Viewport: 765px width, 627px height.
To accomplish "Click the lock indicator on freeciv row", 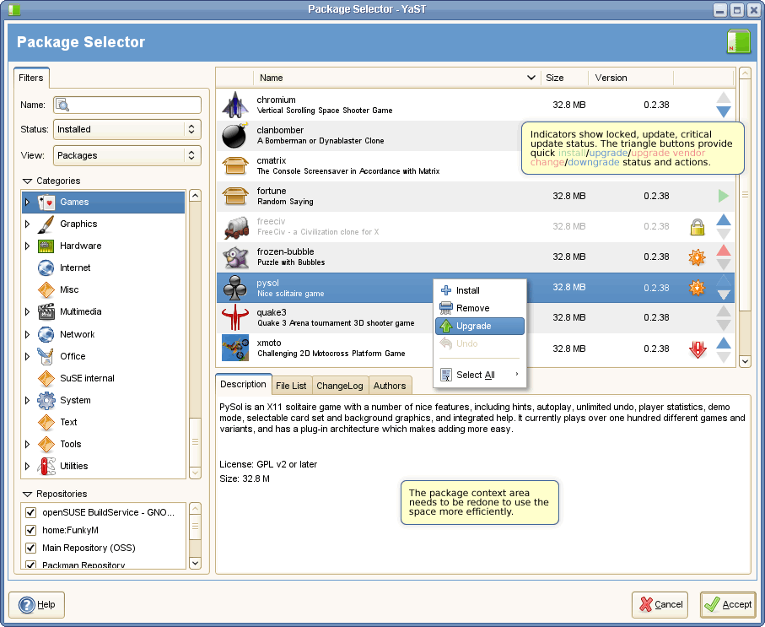I will coord(698,226).
